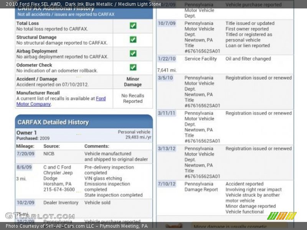Select the 3/5/10 date entry
The height and width of the screenshot is (230, 307).
pyautogui.click(x=165, y=78)
